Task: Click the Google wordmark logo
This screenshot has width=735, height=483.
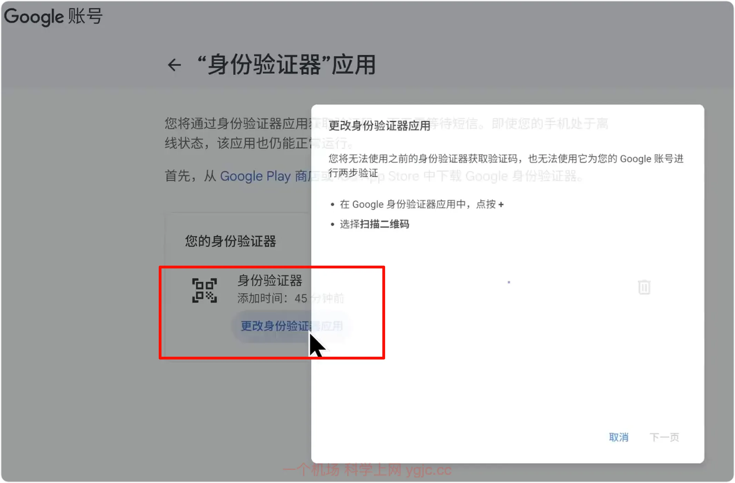Action: tap(34, 17)
